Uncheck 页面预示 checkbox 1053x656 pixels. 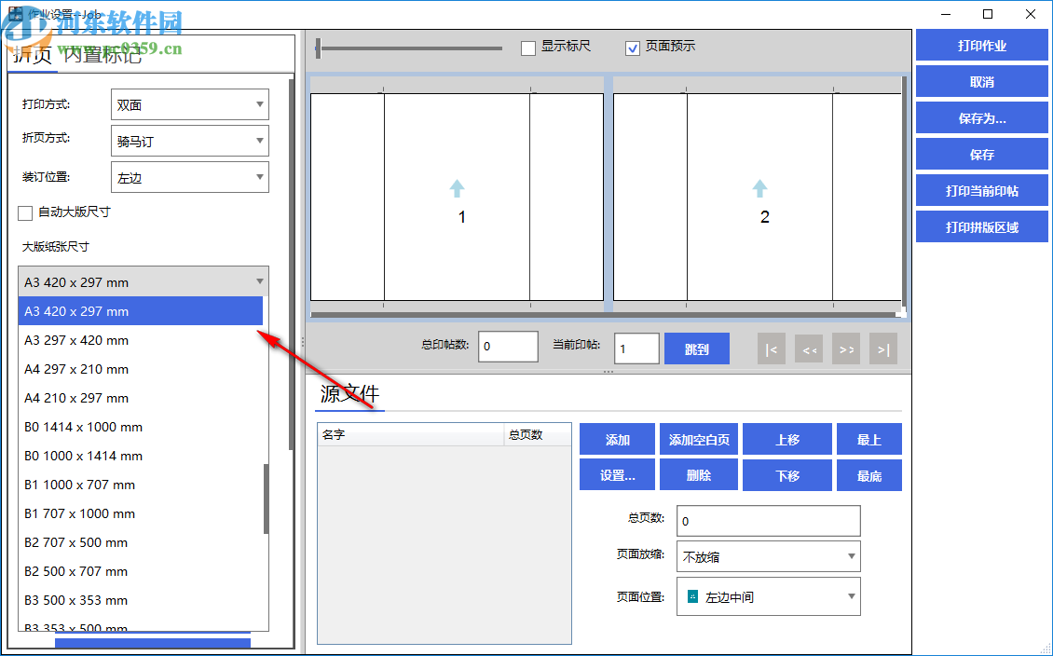click(632, 48)
